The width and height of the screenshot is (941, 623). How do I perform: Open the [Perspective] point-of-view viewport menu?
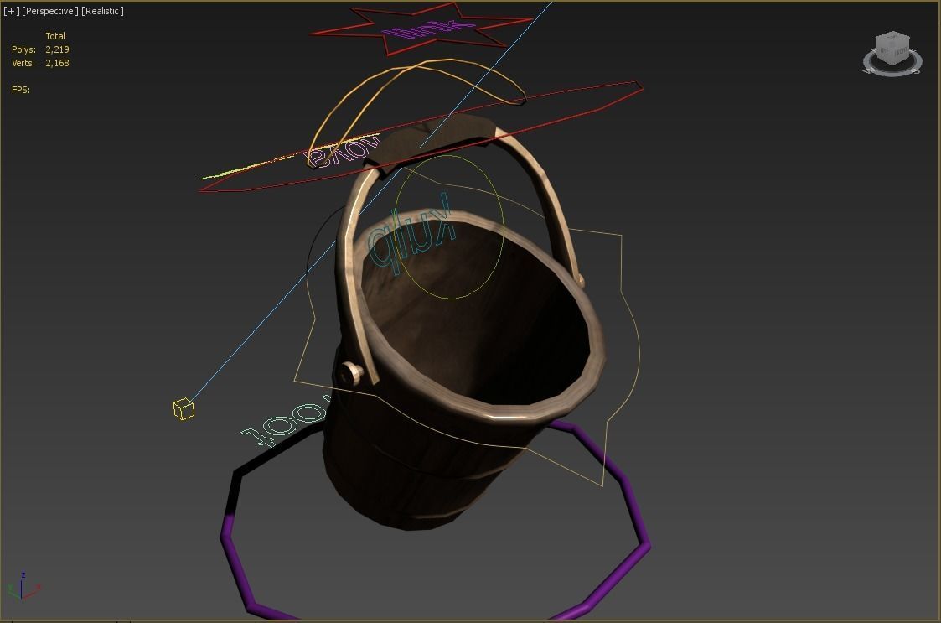[x=49, y=11]
